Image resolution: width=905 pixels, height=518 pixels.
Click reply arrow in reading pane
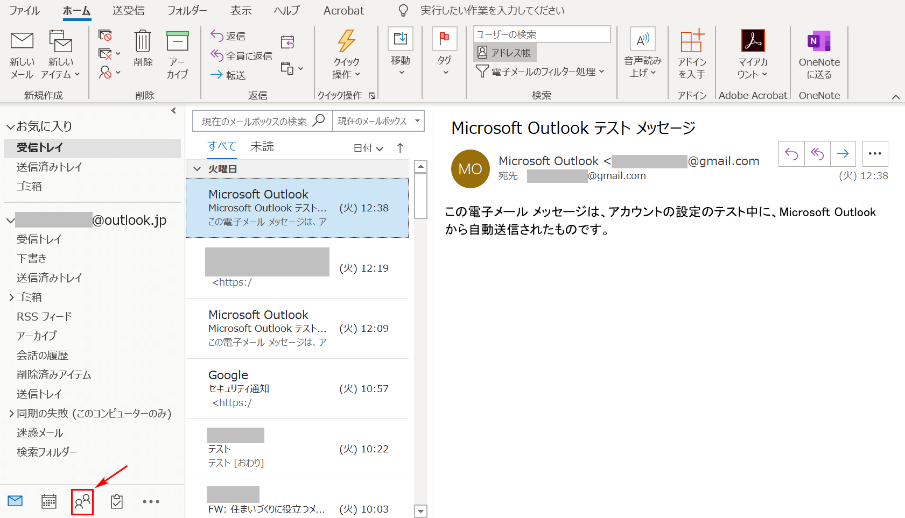791,154
